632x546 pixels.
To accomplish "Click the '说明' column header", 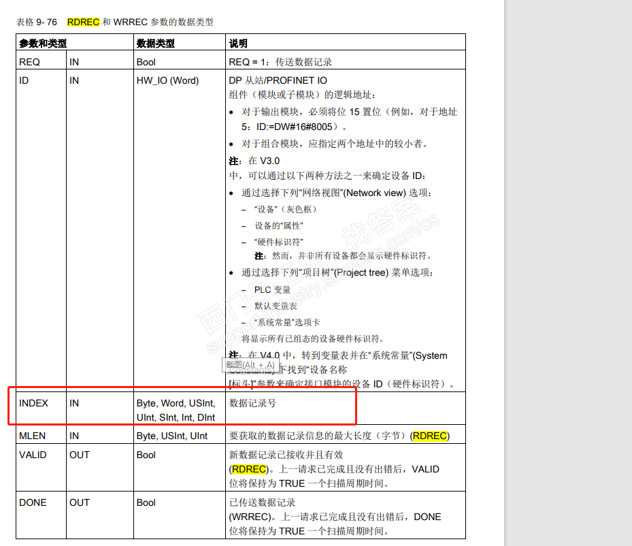I will (238, 43).
